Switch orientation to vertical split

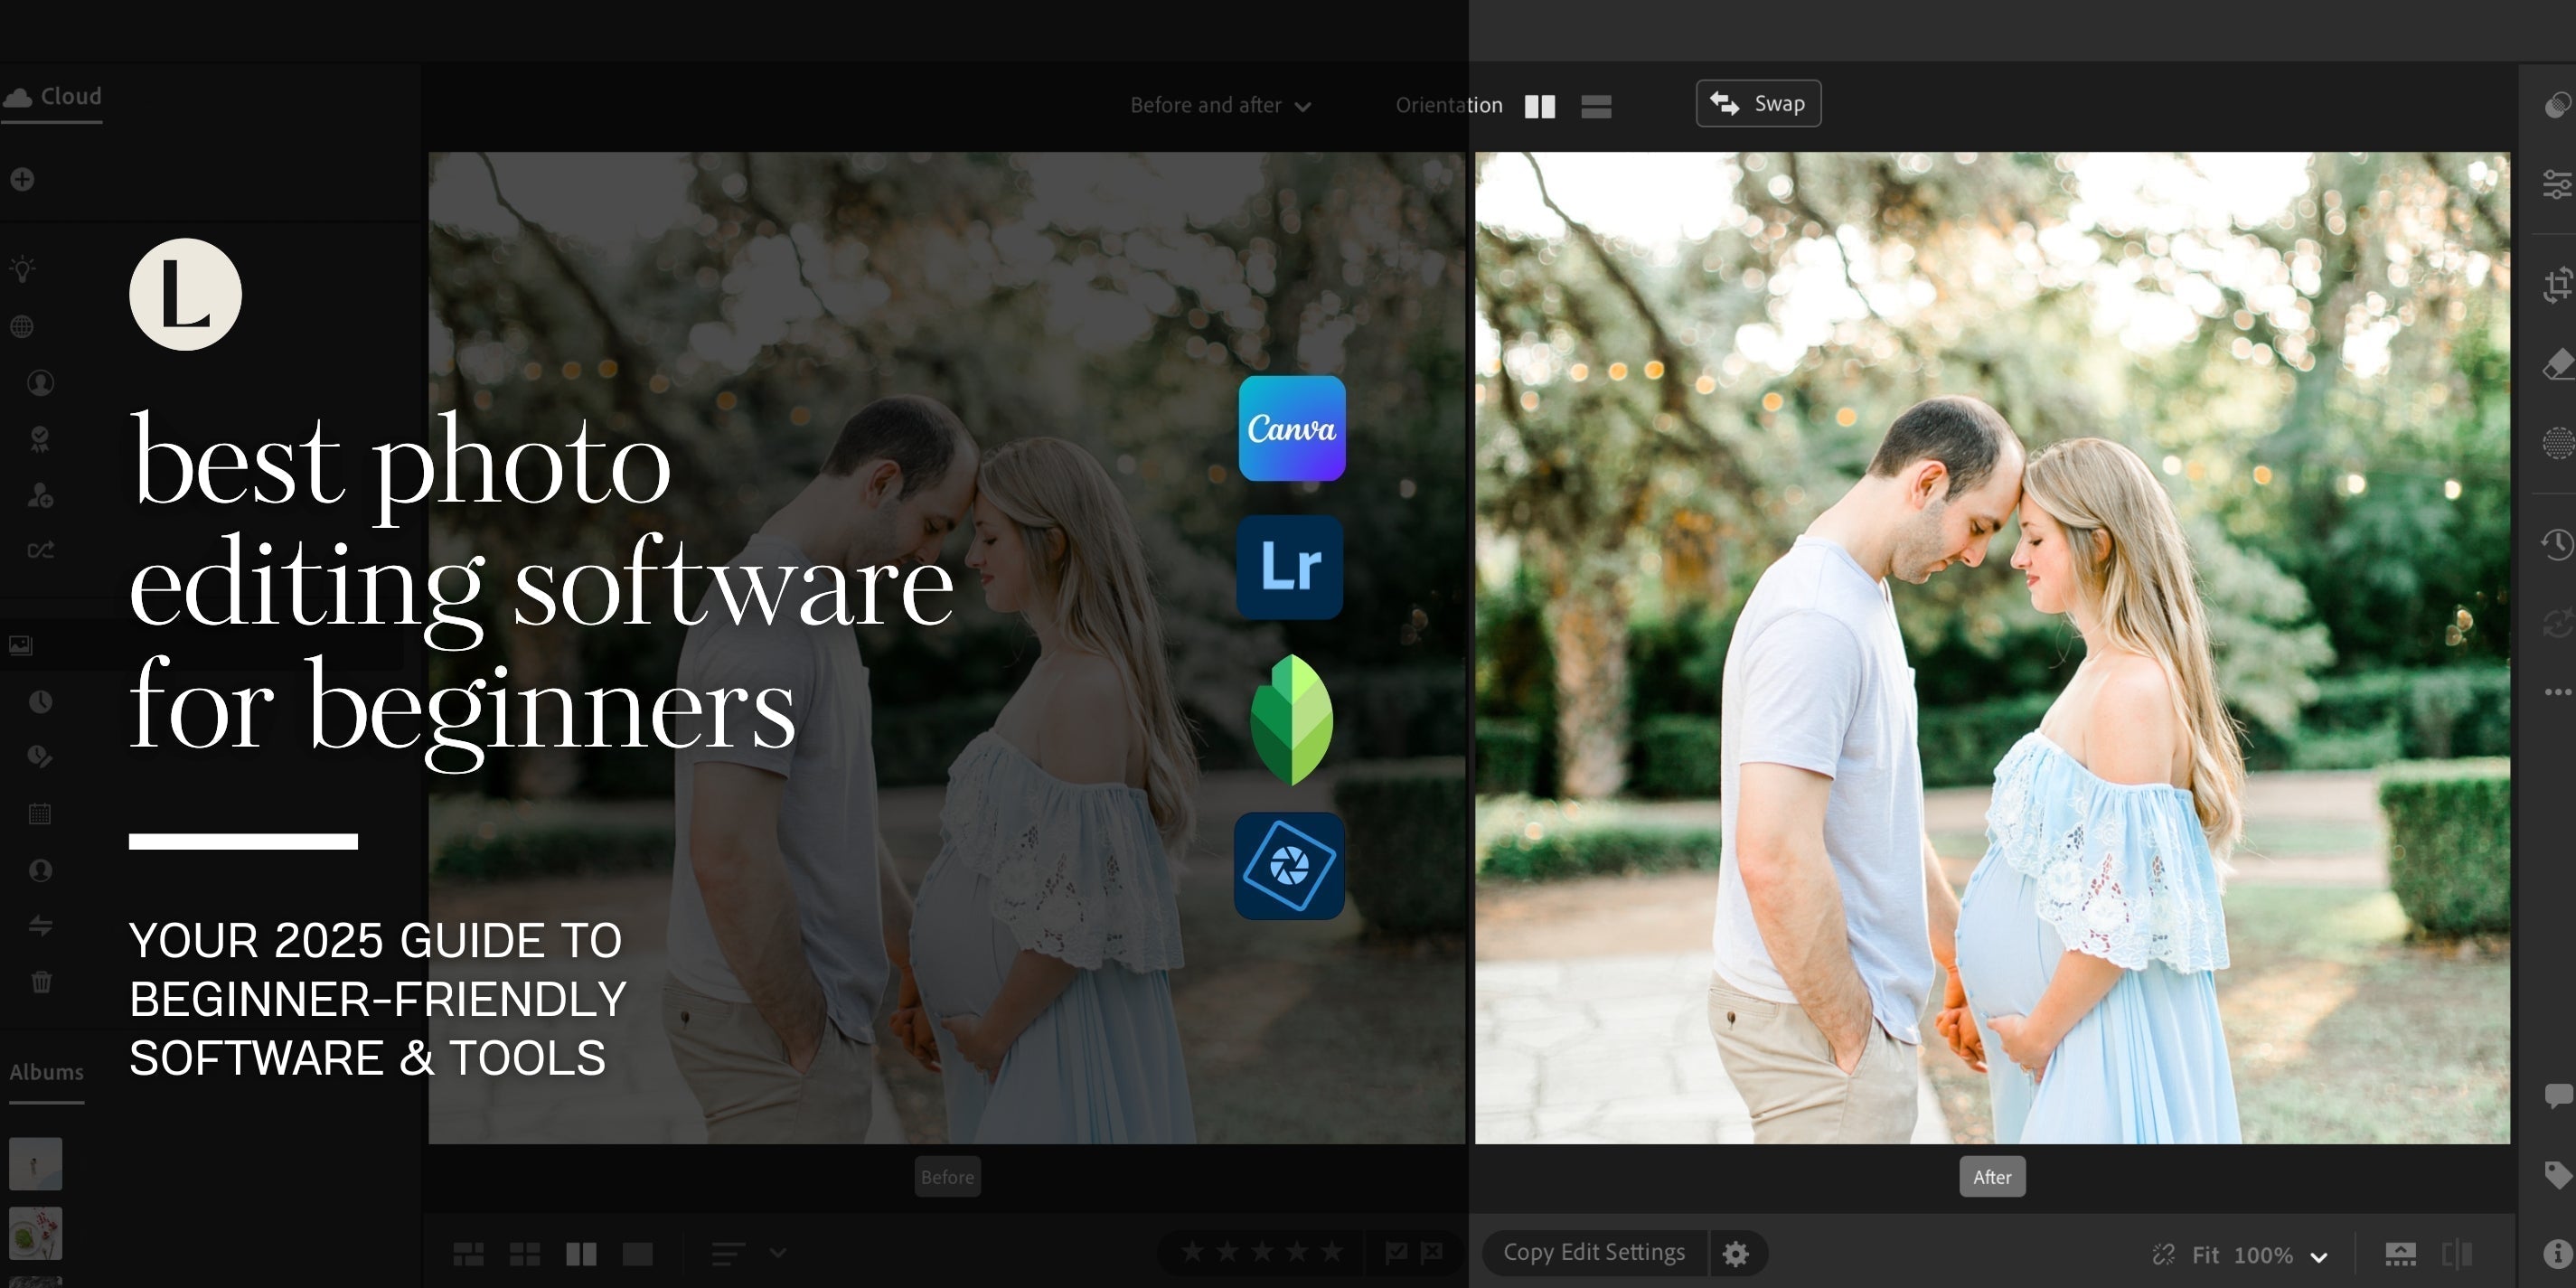pyautogui.click(x=1540, y=105)
